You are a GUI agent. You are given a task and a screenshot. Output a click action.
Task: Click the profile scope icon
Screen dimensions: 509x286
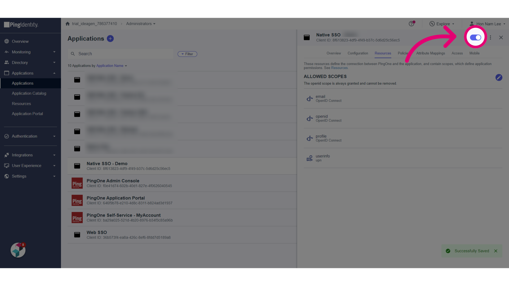[x=310, y=138]
